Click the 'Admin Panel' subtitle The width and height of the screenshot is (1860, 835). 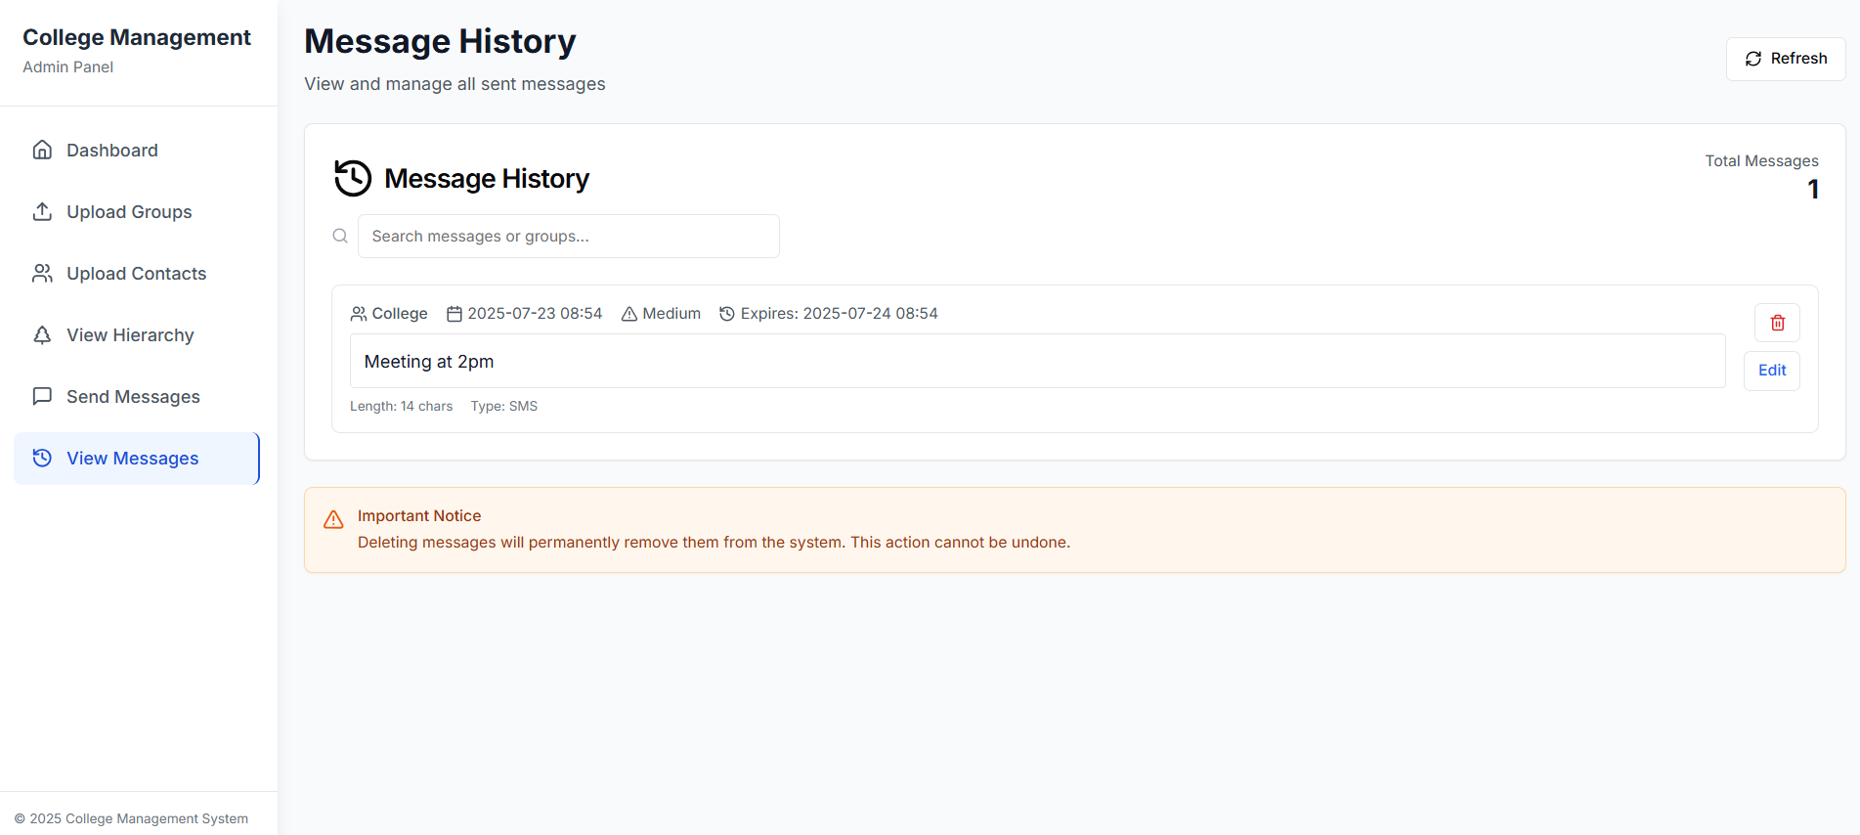pos(68,66)
